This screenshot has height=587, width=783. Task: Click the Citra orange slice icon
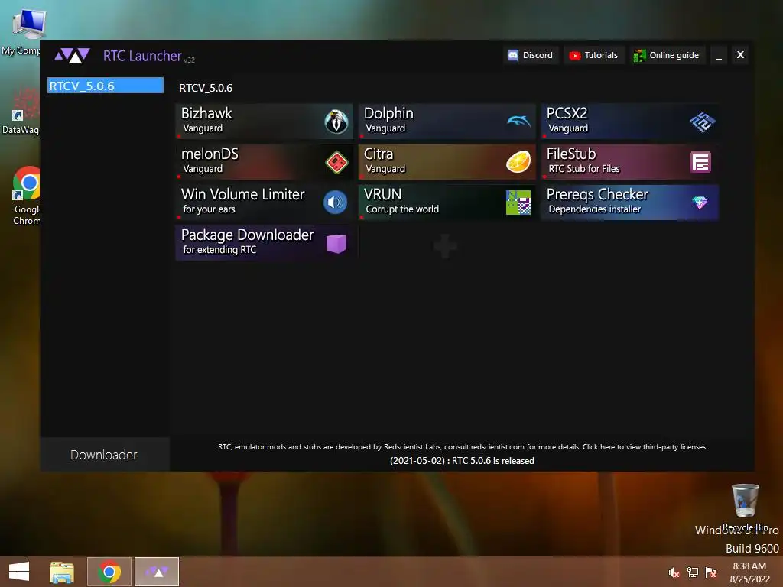click(x=518, y=162)
